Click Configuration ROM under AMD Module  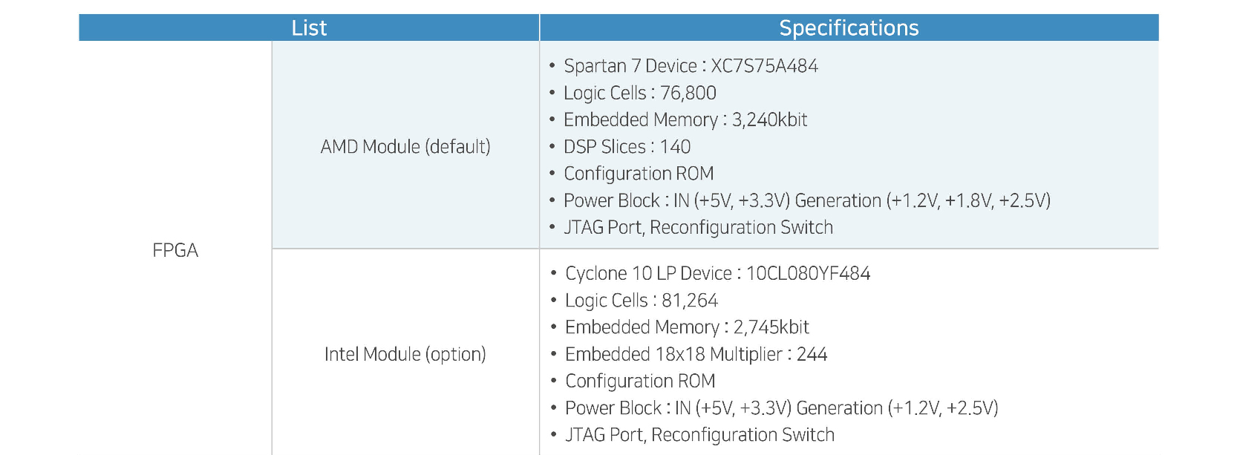[x=639, y=174]
